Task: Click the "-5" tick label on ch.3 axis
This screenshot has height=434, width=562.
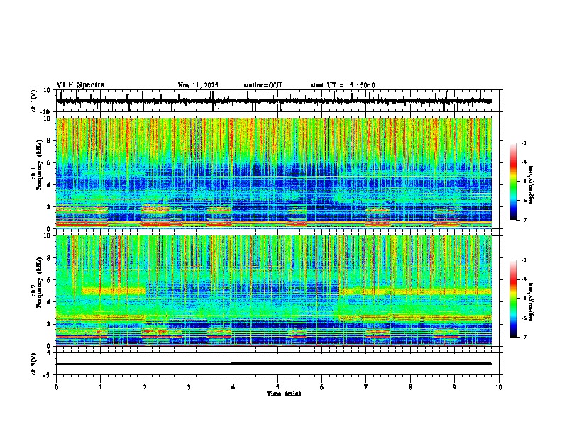Action: click(48, 375)
